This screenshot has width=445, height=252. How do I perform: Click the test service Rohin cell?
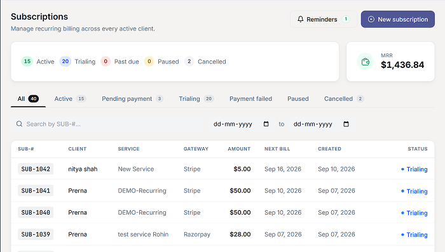(143, 234)
